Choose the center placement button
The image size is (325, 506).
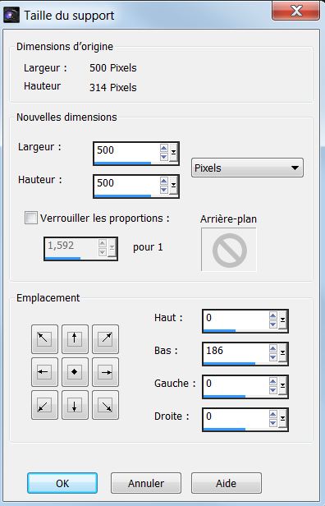75,372
